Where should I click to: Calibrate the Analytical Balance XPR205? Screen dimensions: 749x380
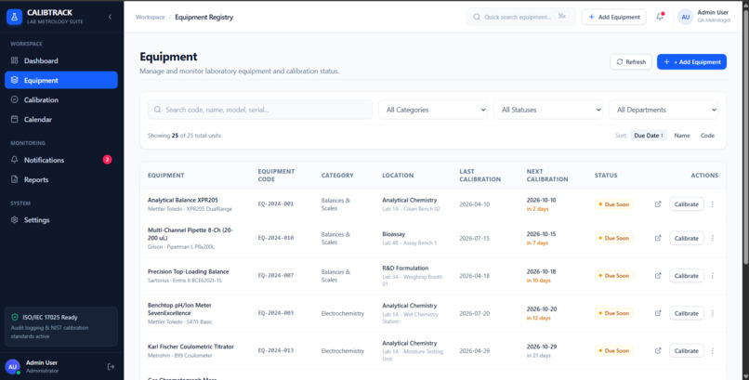(687, 203)
